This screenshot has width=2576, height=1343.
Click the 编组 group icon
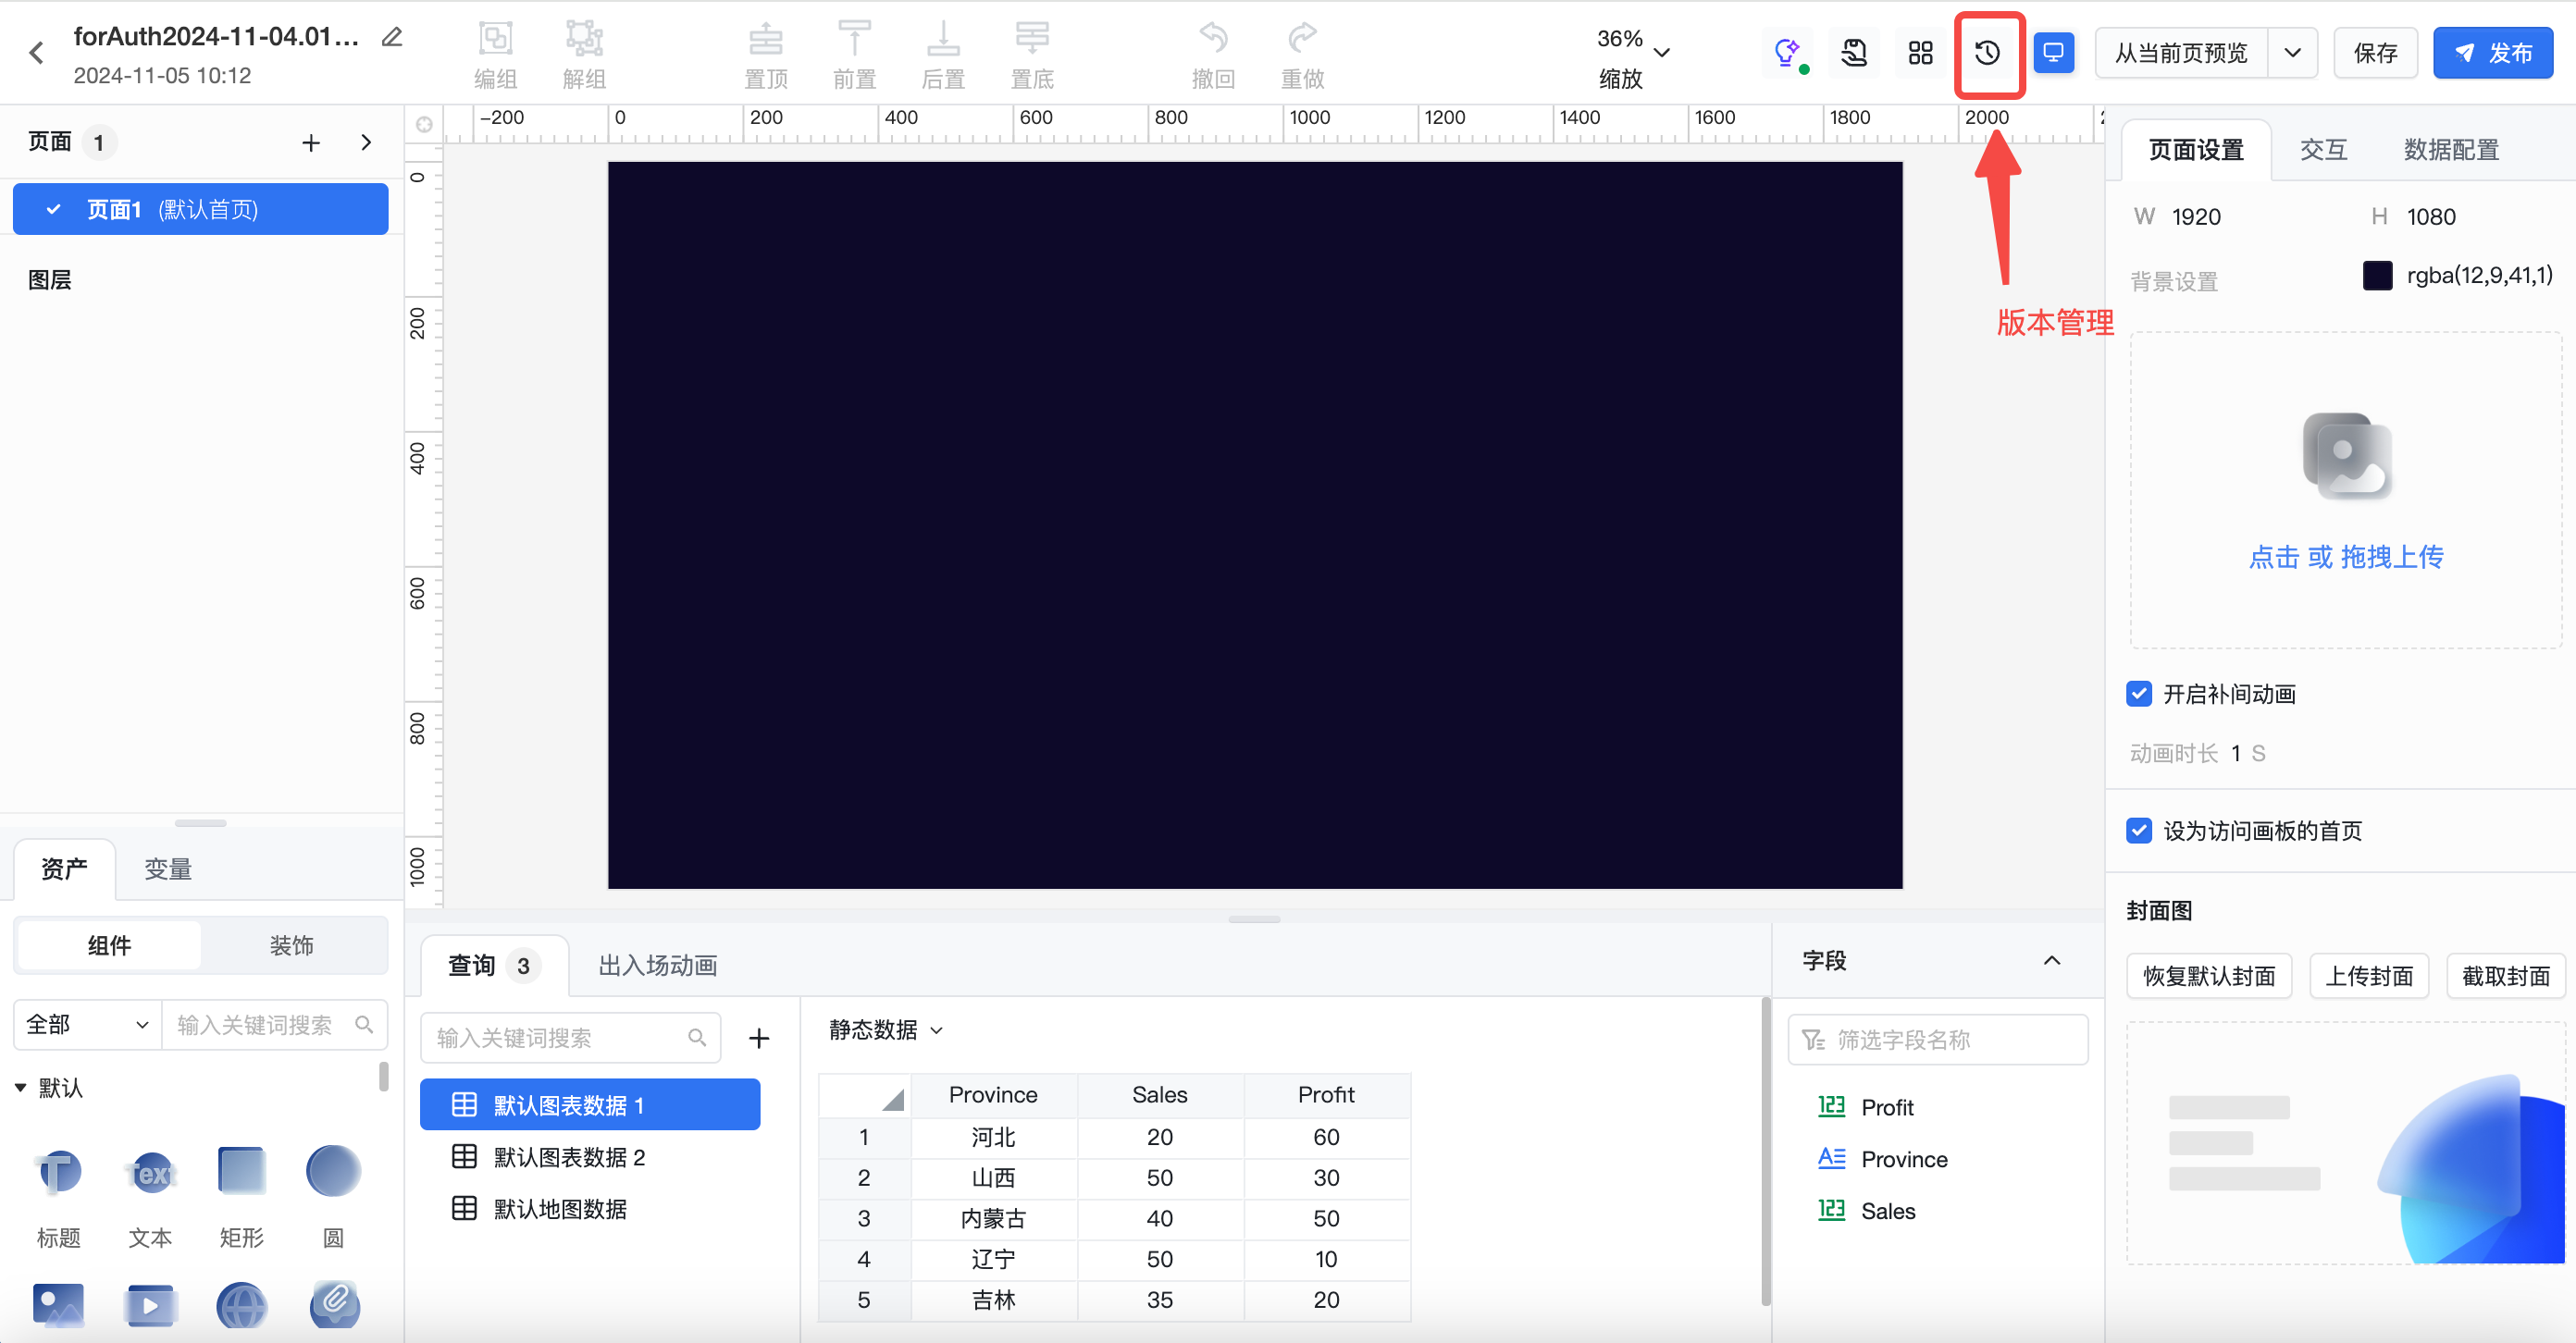point(495,39)
